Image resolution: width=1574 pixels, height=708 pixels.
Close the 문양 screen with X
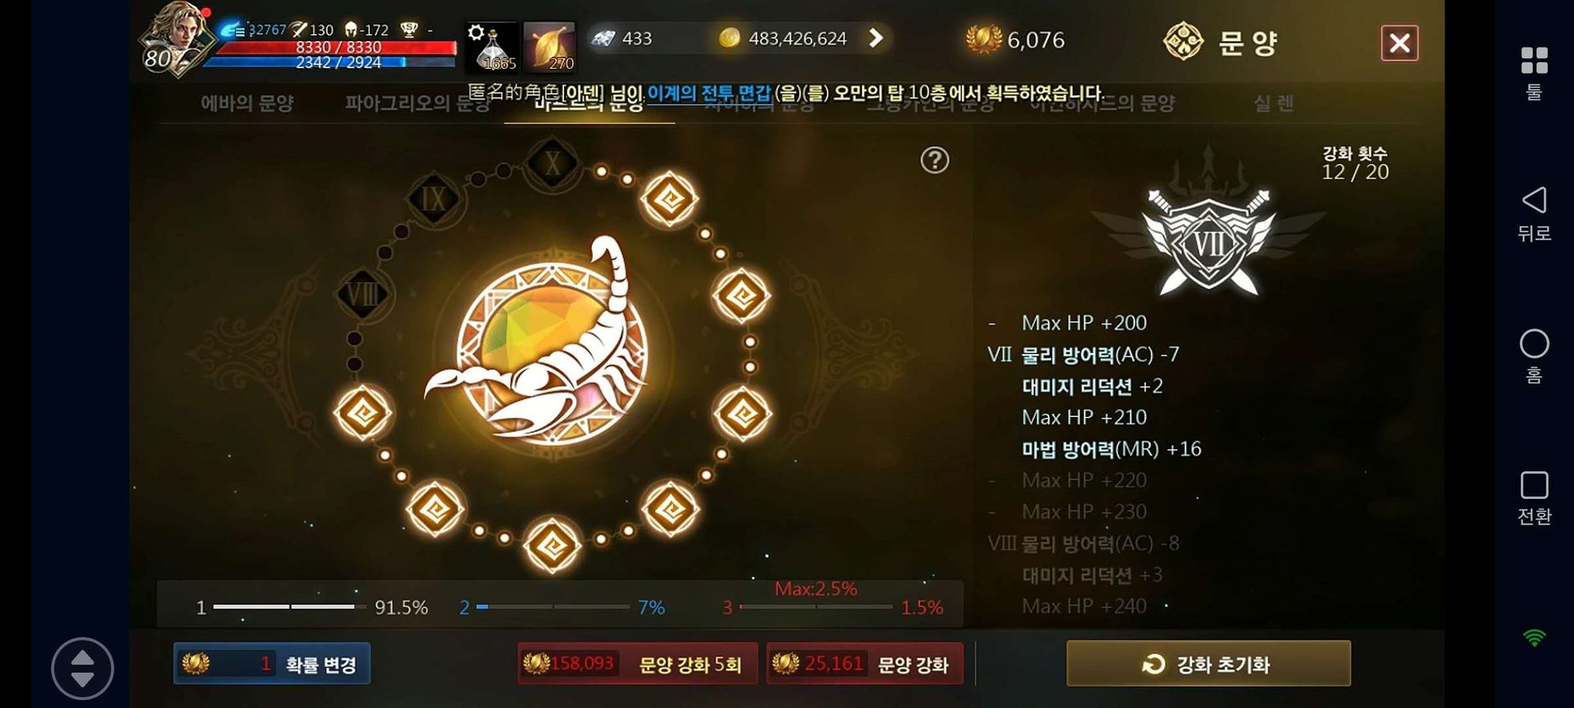(1399, 43)
